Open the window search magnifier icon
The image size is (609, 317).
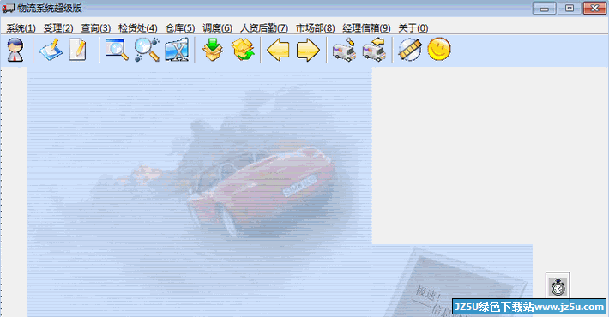click(x=117, y=50)
